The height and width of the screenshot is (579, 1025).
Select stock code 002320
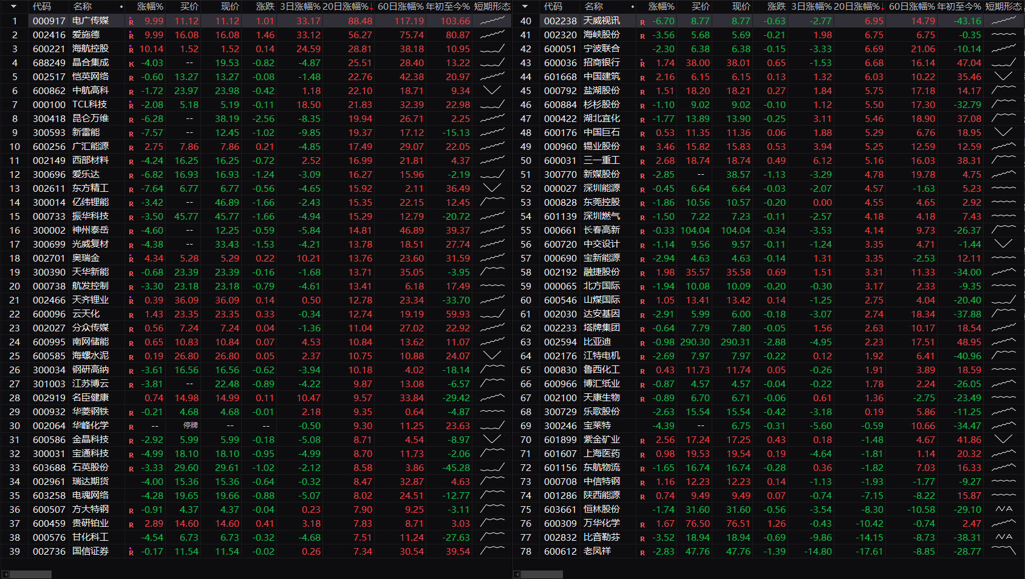pyautogui.click(x=560, y=35)
